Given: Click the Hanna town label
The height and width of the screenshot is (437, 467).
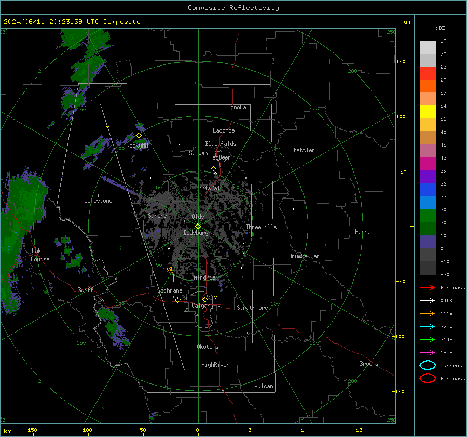Looking at the screenshot, I should pos(363,232).
